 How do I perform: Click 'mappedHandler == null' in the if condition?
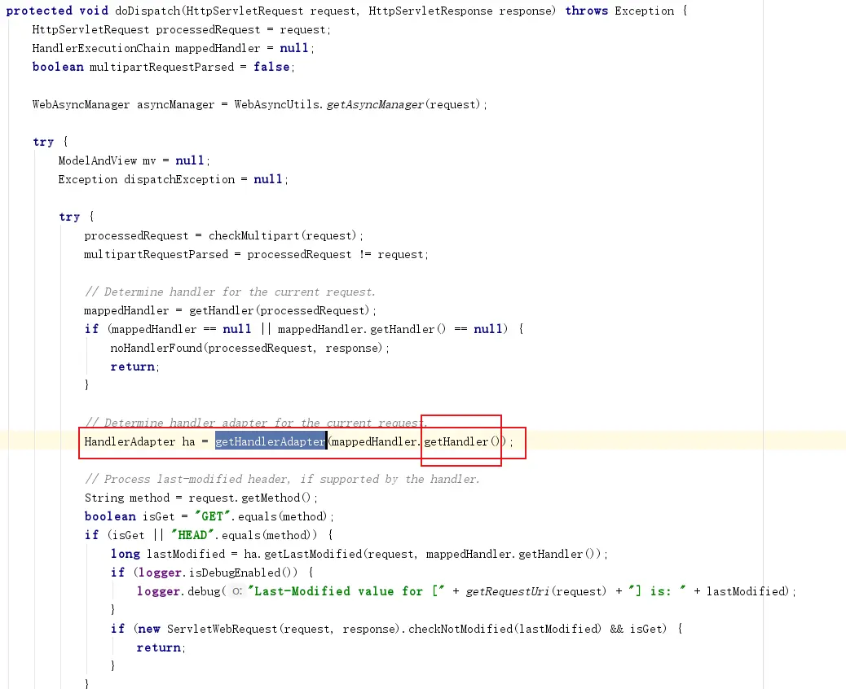click(x=181, y=329)
